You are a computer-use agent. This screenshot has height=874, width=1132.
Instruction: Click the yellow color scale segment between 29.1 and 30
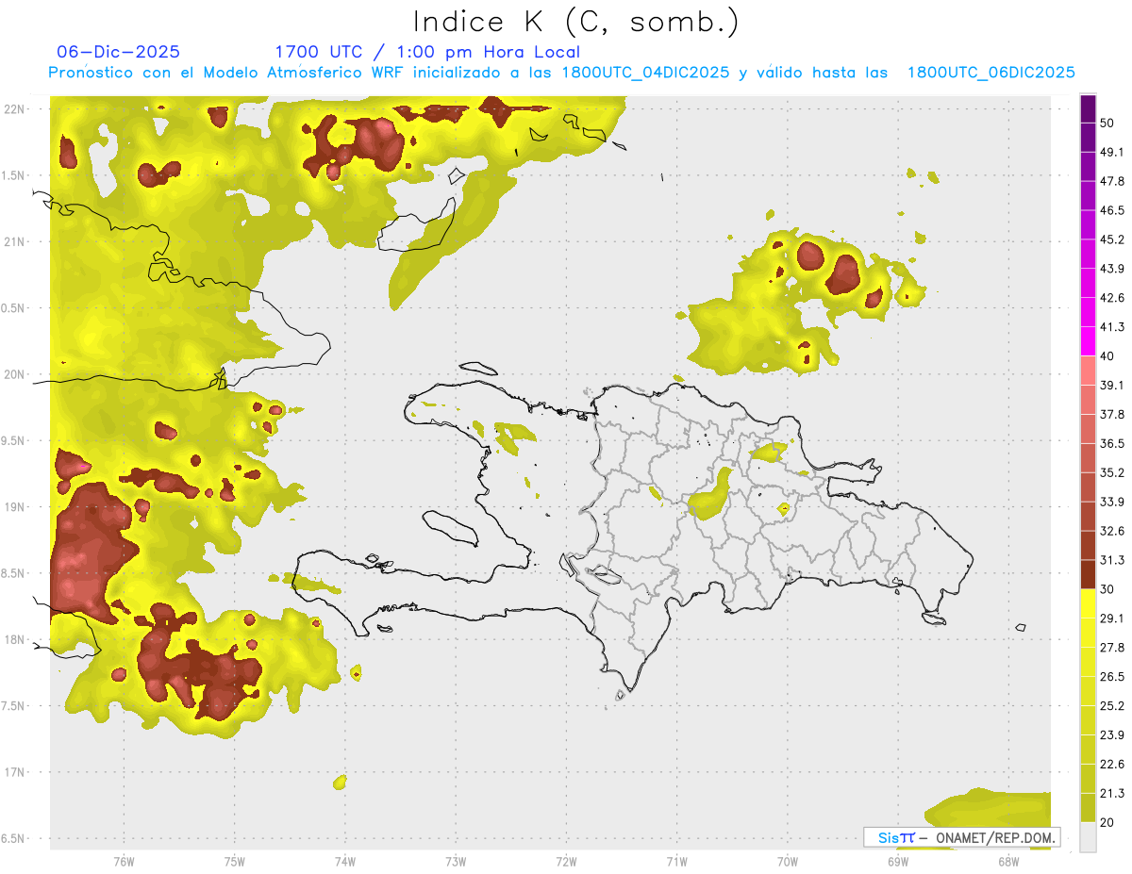pos(1088,604)
